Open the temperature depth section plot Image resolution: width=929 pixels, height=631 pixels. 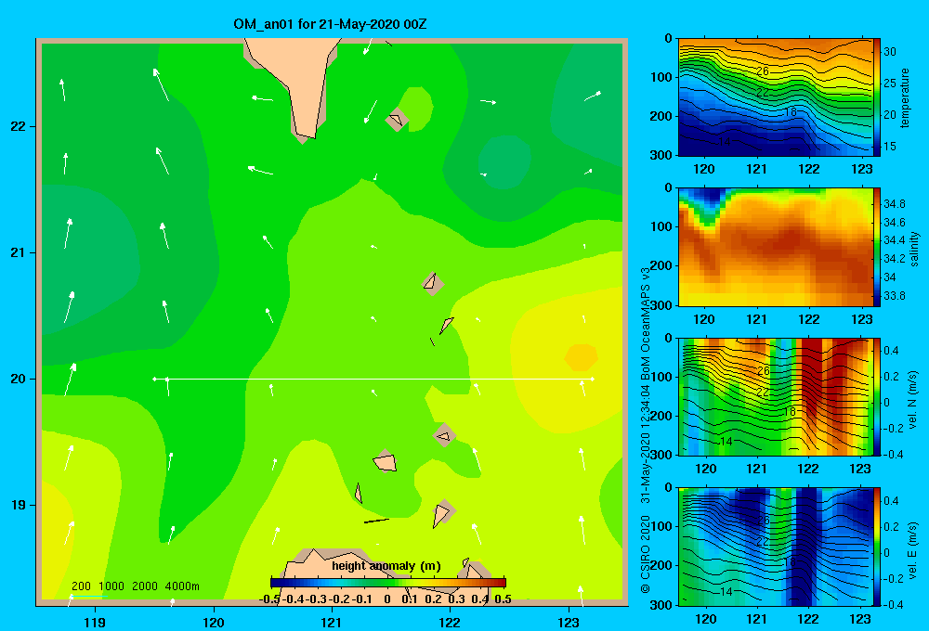pyautogui.click(x=776, y=97)
